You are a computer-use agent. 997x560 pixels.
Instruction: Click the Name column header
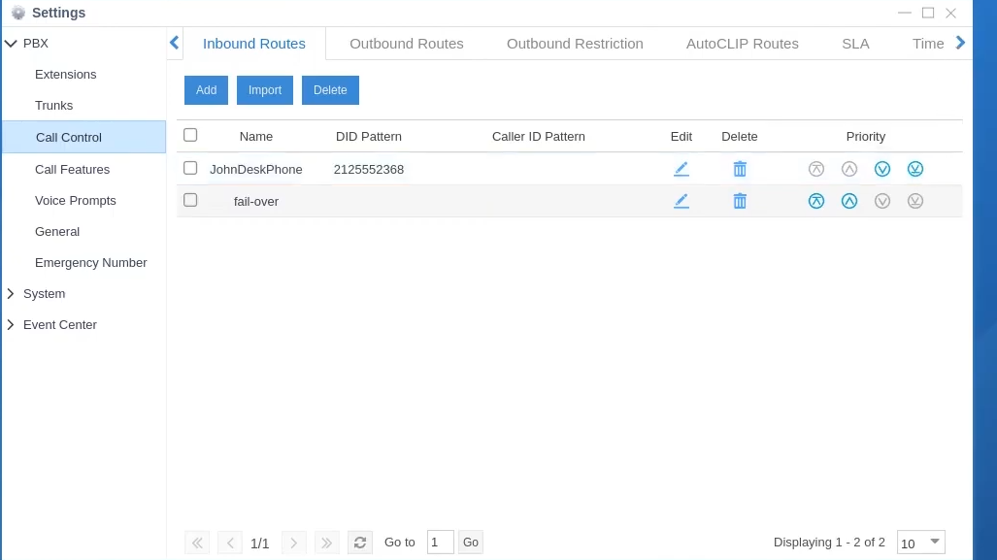(256, 137)
